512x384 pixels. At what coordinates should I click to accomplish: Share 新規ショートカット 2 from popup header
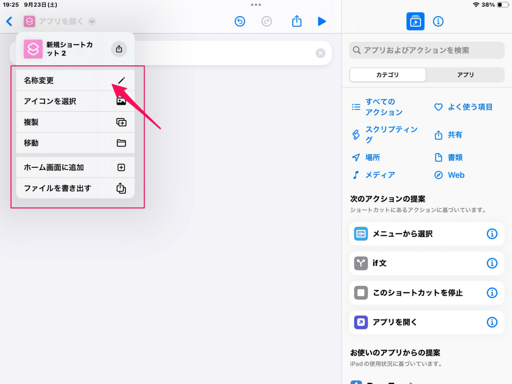(119, 49)
